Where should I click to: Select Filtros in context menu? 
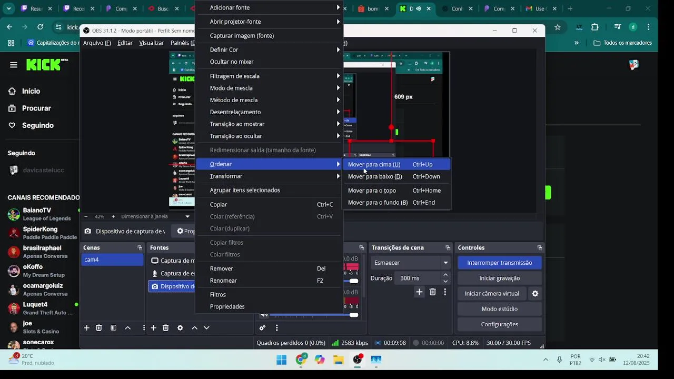pos(269,295)
